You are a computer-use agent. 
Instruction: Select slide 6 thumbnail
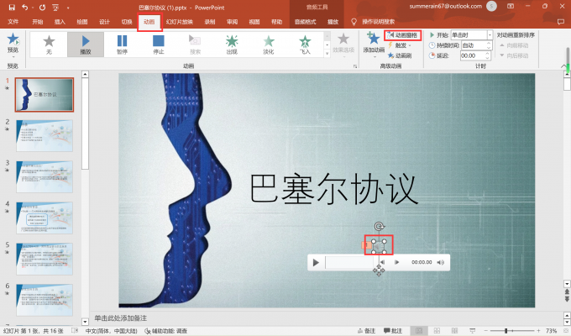click(45, 300)
